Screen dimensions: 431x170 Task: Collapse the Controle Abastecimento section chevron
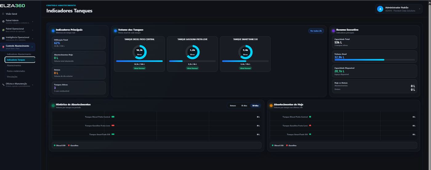click(x=32, y=47)
